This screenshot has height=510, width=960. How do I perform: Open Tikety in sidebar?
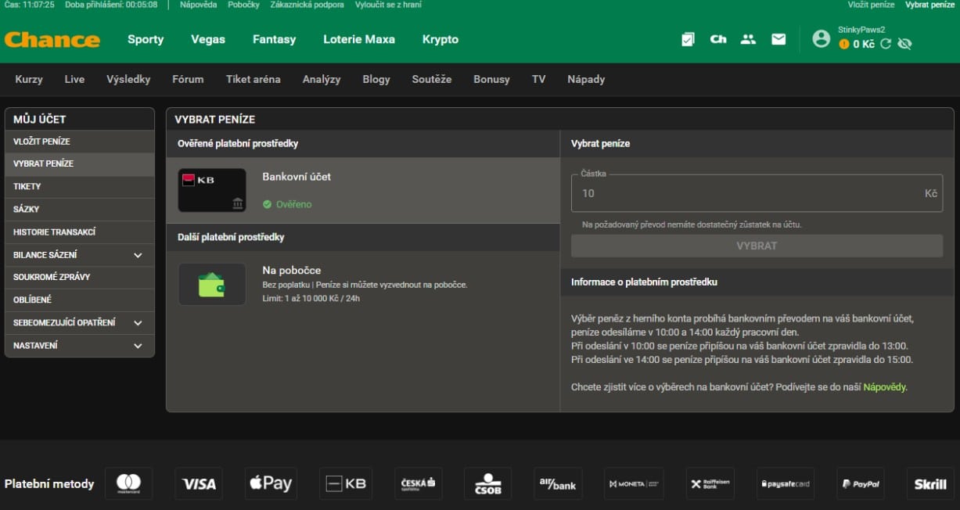point(80,187)
